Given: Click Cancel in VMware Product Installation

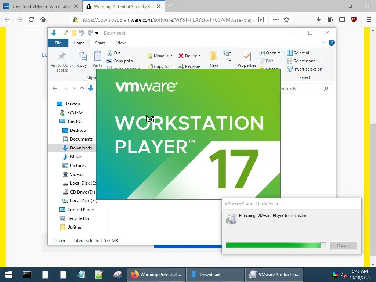Looking at the screenshot, I should 343,245.
